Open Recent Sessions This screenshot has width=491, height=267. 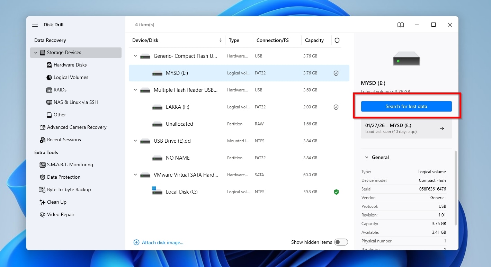64,140
